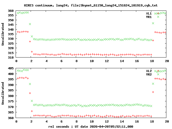
Task: Click the bottom plot's Uncalibrated y-axis label
Action: click(3, 92)
